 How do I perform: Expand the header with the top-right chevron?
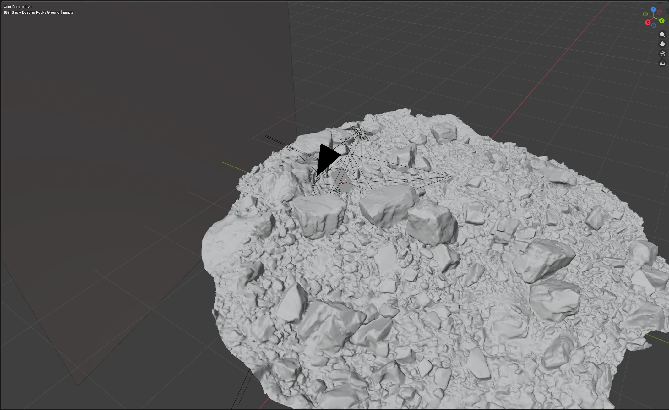tap(660, 3)
